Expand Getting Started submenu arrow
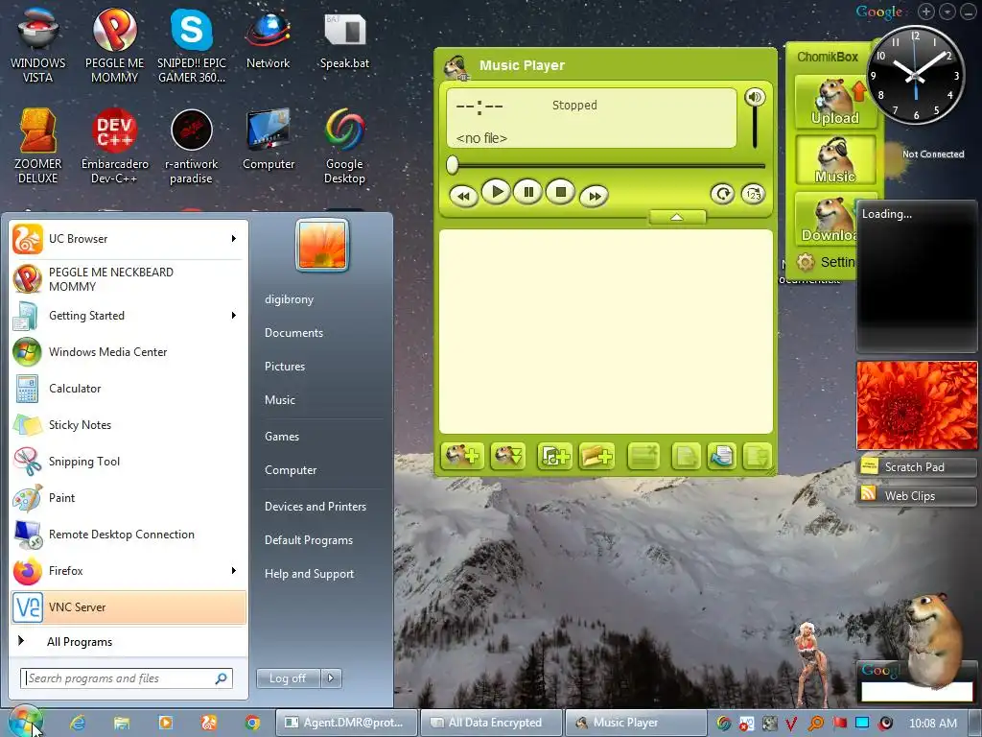The height and width of the screenshot is (737, 982). 234,315
